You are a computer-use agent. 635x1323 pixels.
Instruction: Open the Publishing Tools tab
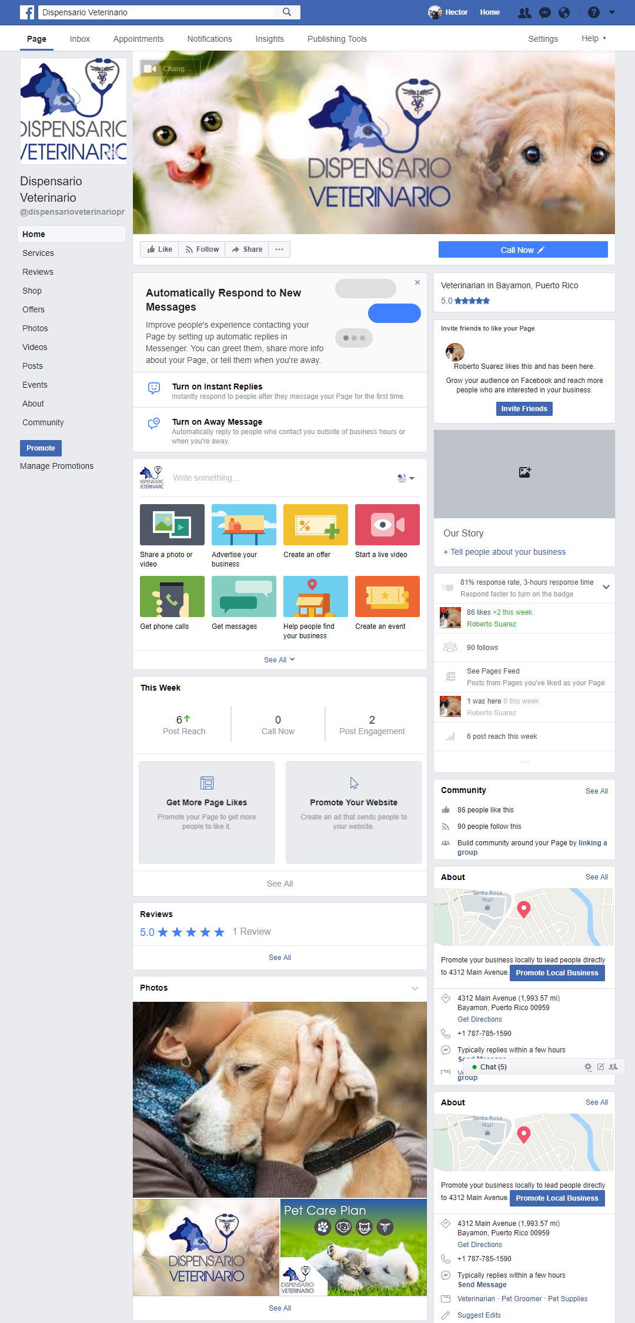pos(337,39)
